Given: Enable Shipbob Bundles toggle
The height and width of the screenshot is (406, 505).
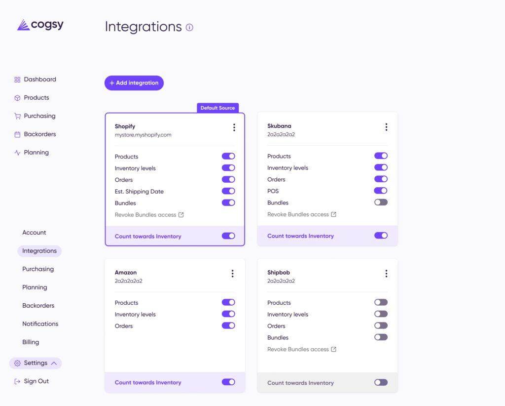Looking at the screenshot, I should coord(381,337).
